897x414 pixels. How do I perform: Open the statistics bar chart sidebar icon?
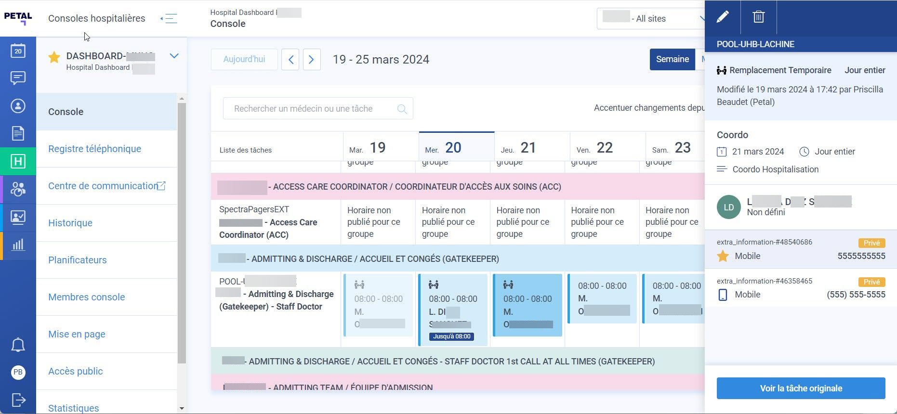18,245
